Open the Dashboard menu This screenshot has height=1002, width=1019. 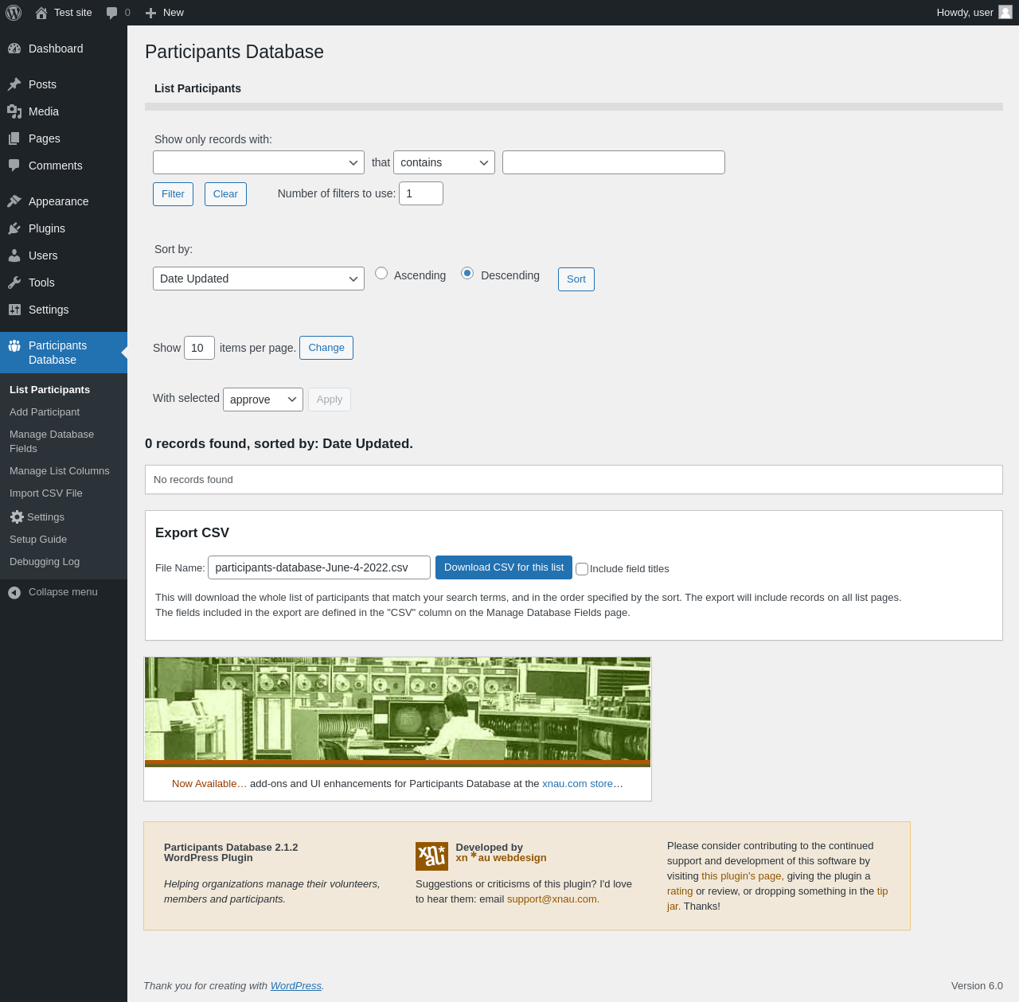click(64, 49)
